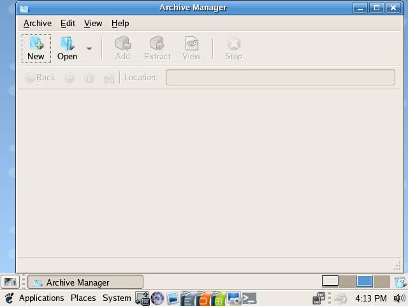
Task: Click inside the Location text field
Action: (x=280, y=78)
